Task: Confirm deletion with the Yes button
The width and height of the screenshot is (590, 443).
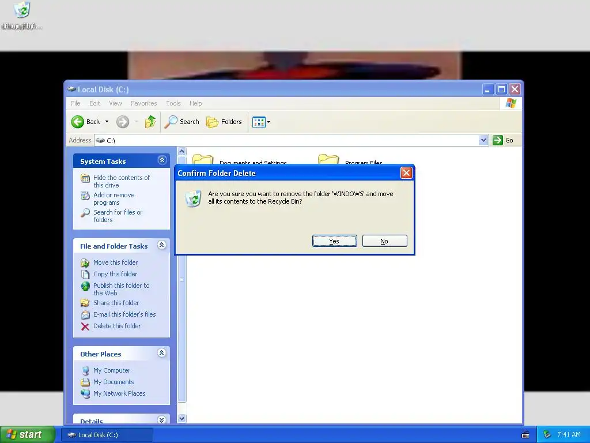Action: coord(334,241)
